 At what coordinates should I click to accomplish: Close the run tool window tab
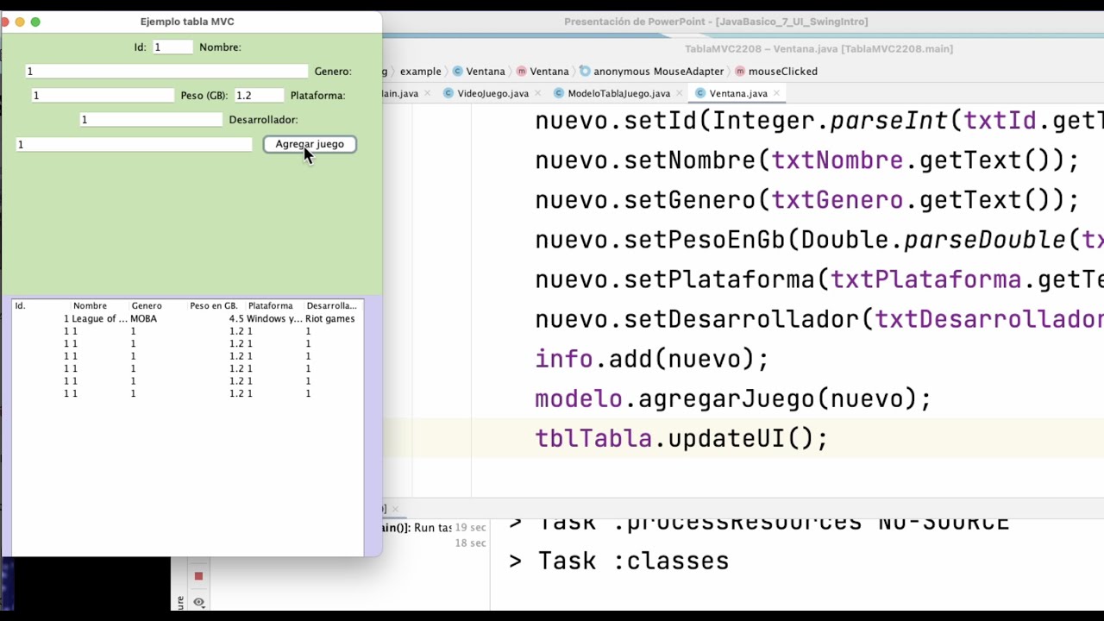click(x=395, y=509)
